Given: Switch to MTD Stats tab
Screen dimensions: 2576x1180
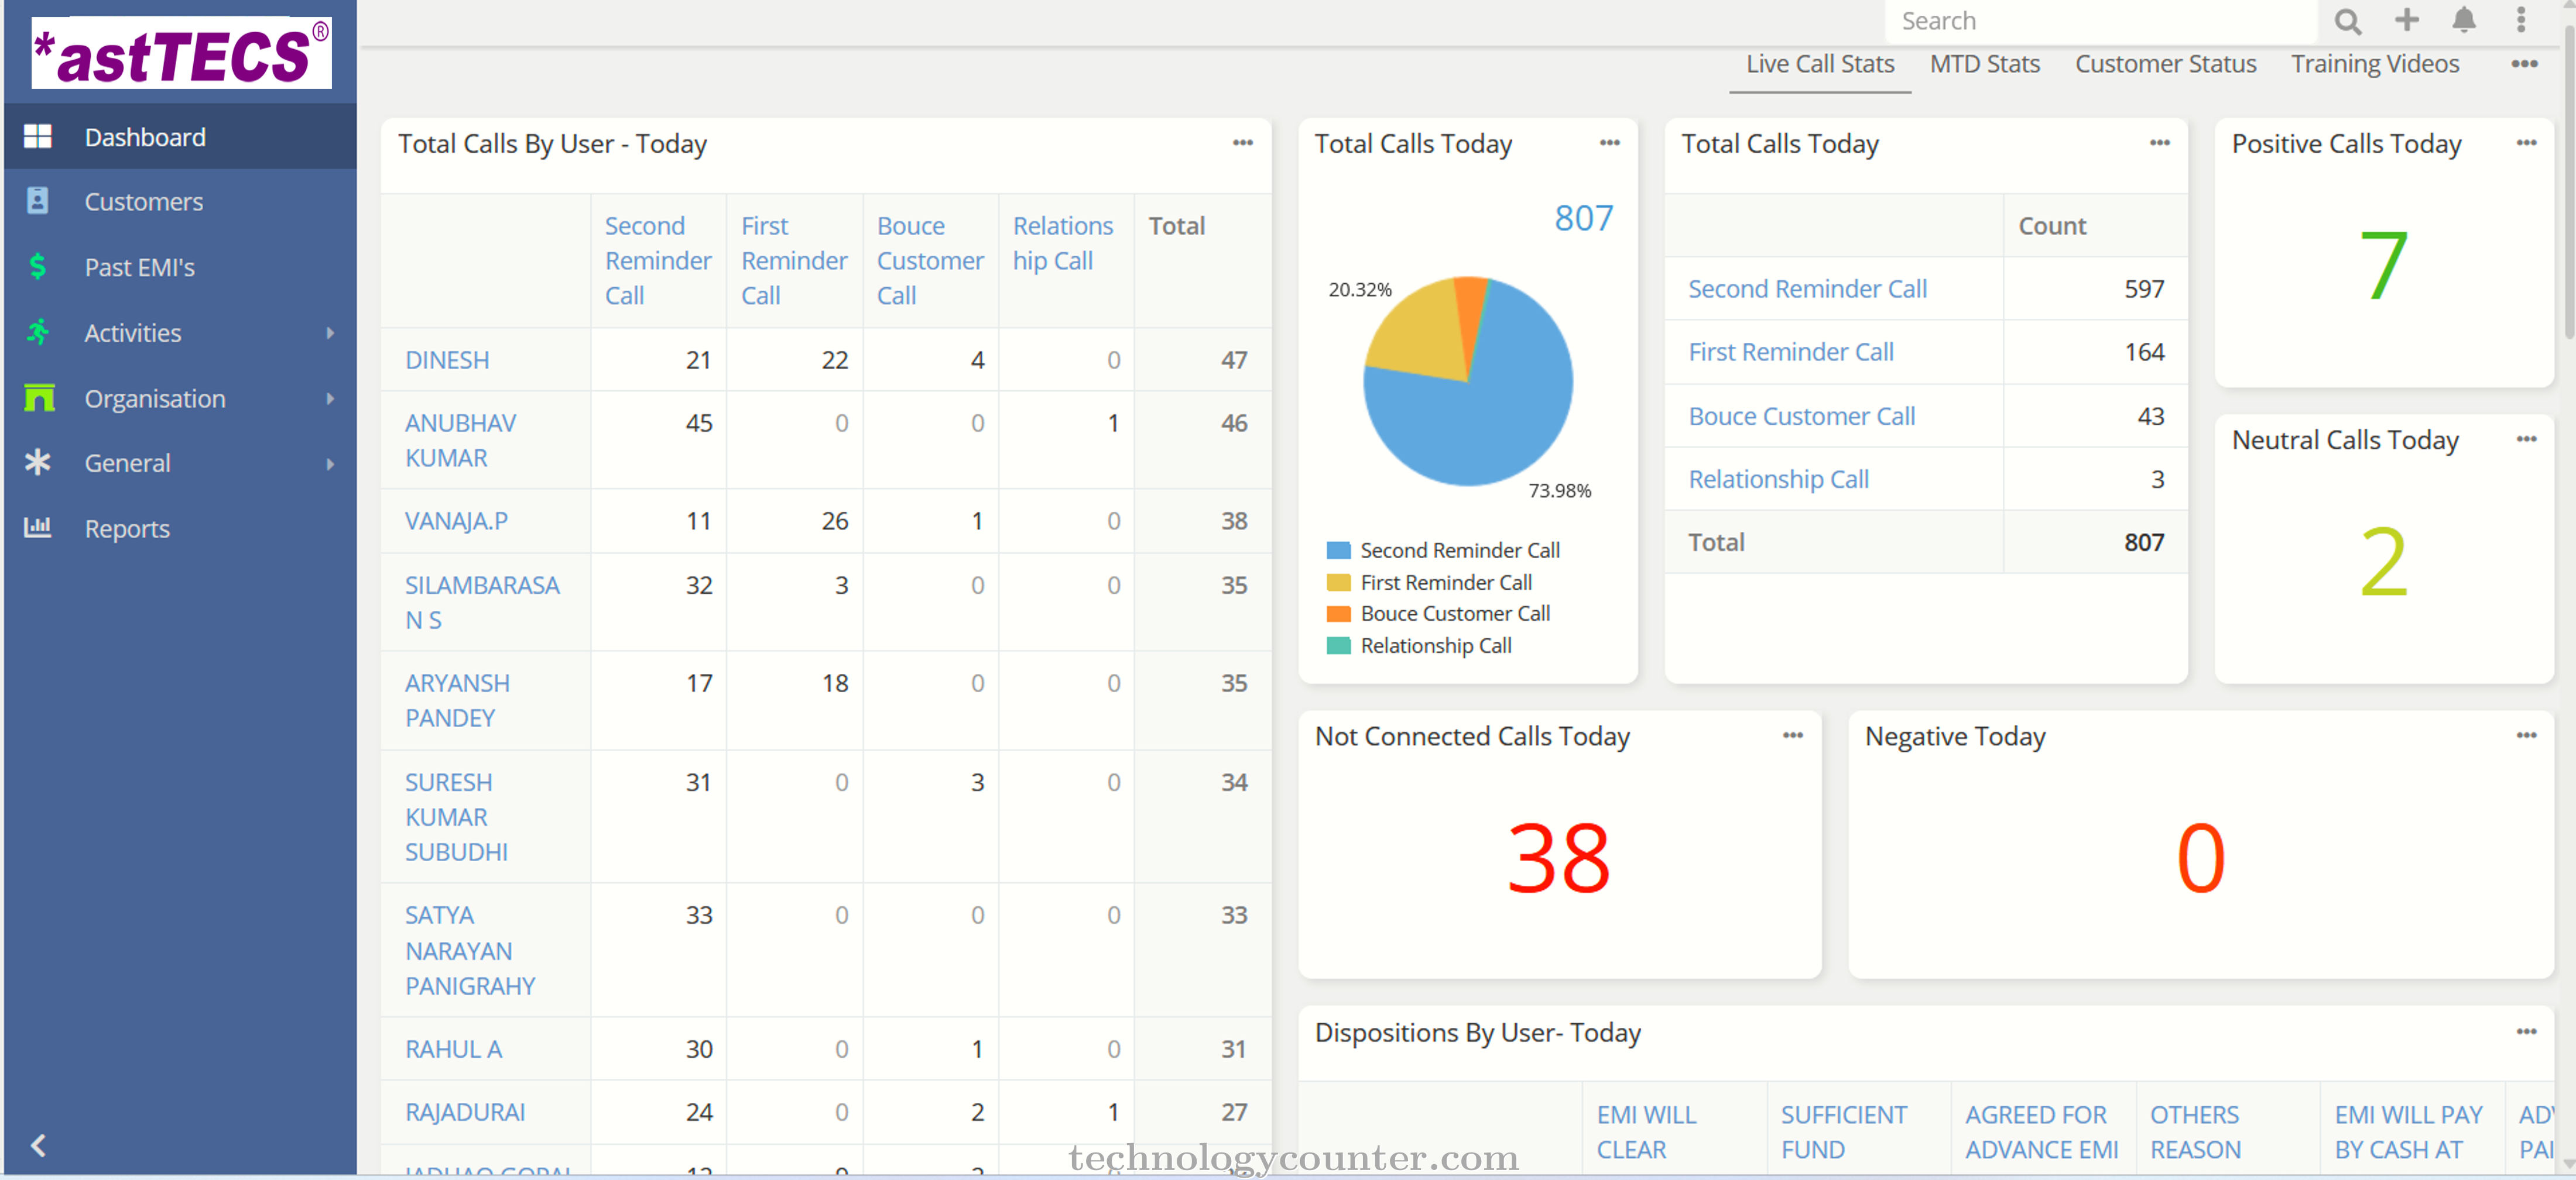Looking at the screenshot, I should tap(1984, 64).
